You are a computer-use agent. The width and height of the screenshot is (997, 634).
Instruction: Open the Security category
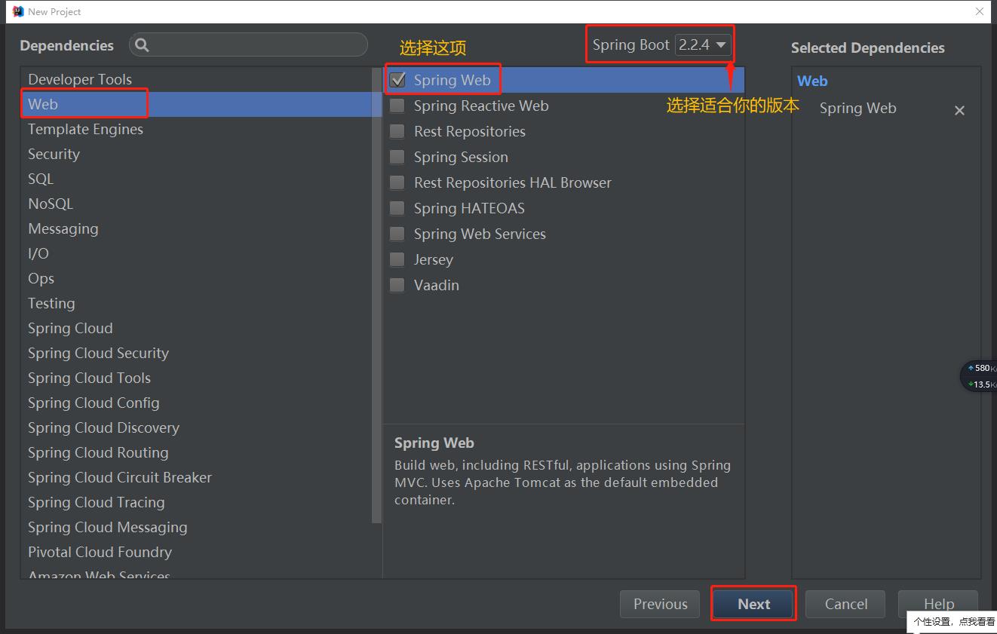point(197,154)
